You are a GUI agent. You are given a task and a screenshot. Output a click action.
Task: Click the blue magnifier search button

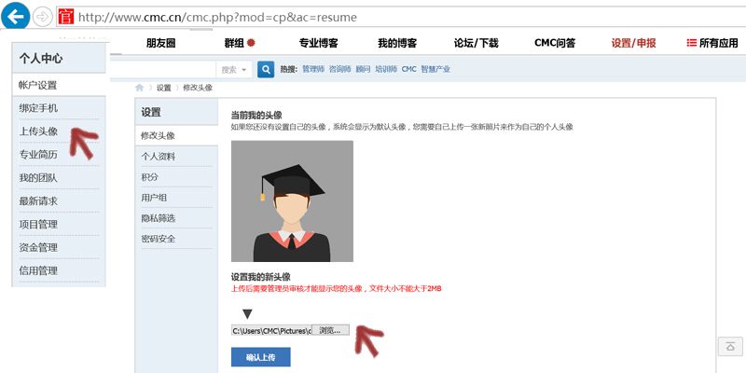[x=266, y=69]
